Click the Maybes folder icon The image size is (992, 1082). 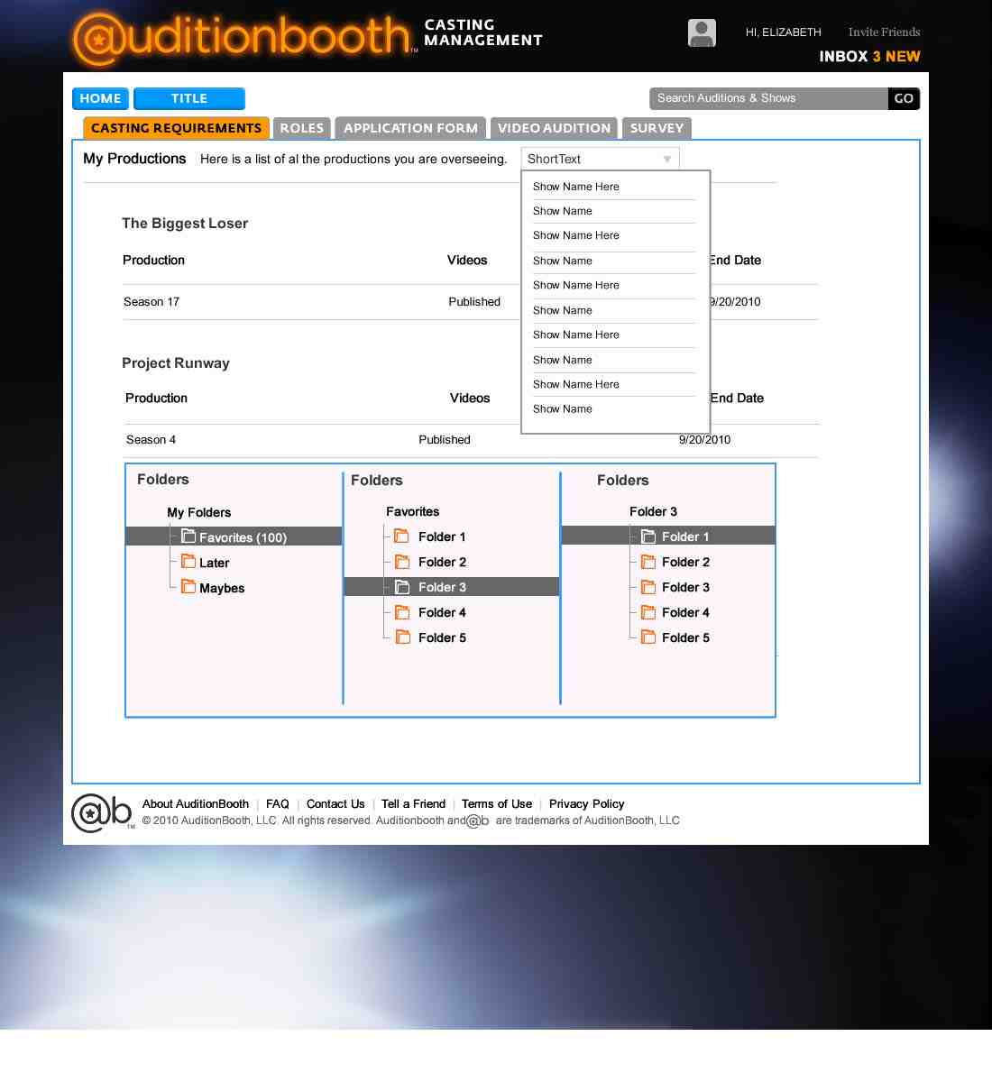click(188, 586)
